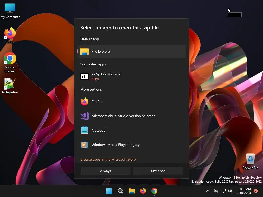
Task: Click the Notepad icon in the dialog
Action: 84,130
